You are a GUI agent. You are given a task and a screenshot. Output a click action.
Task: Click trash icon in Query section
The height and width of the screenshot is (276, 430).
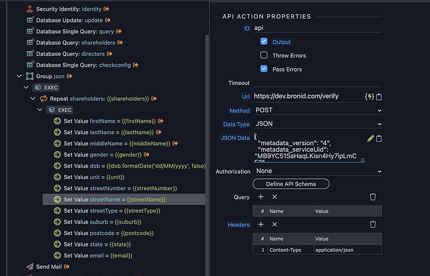tap(373, 197)
